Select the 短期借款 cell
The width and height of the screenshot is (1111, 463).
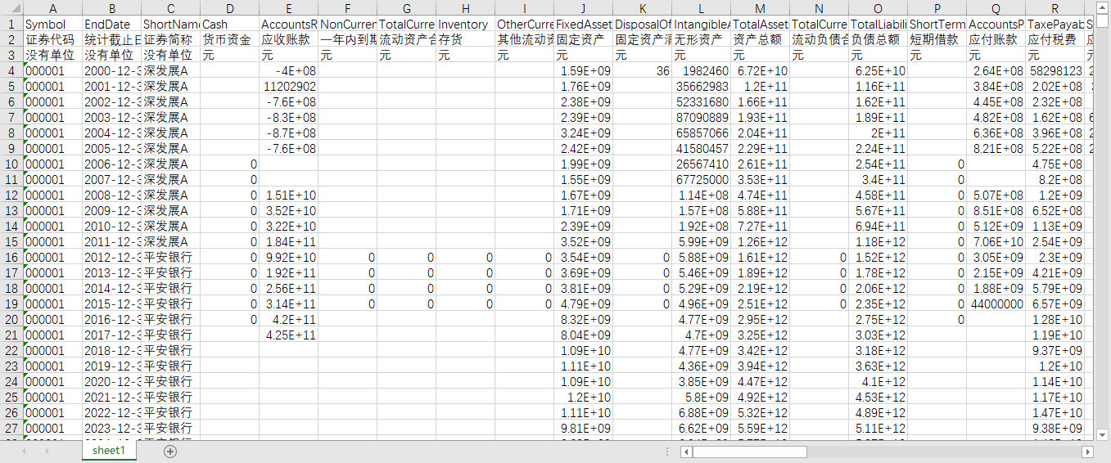click(x=937, y=40)
